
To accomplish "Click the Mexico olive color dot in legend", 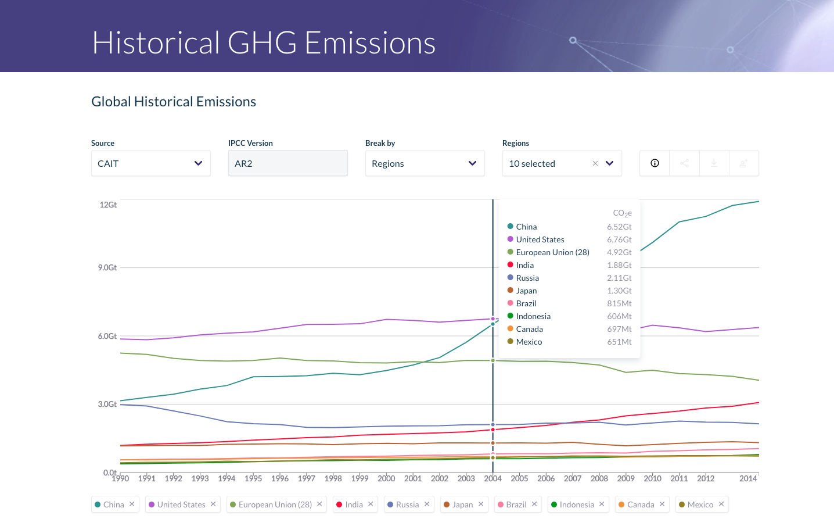I will click(x=682, y=504).
